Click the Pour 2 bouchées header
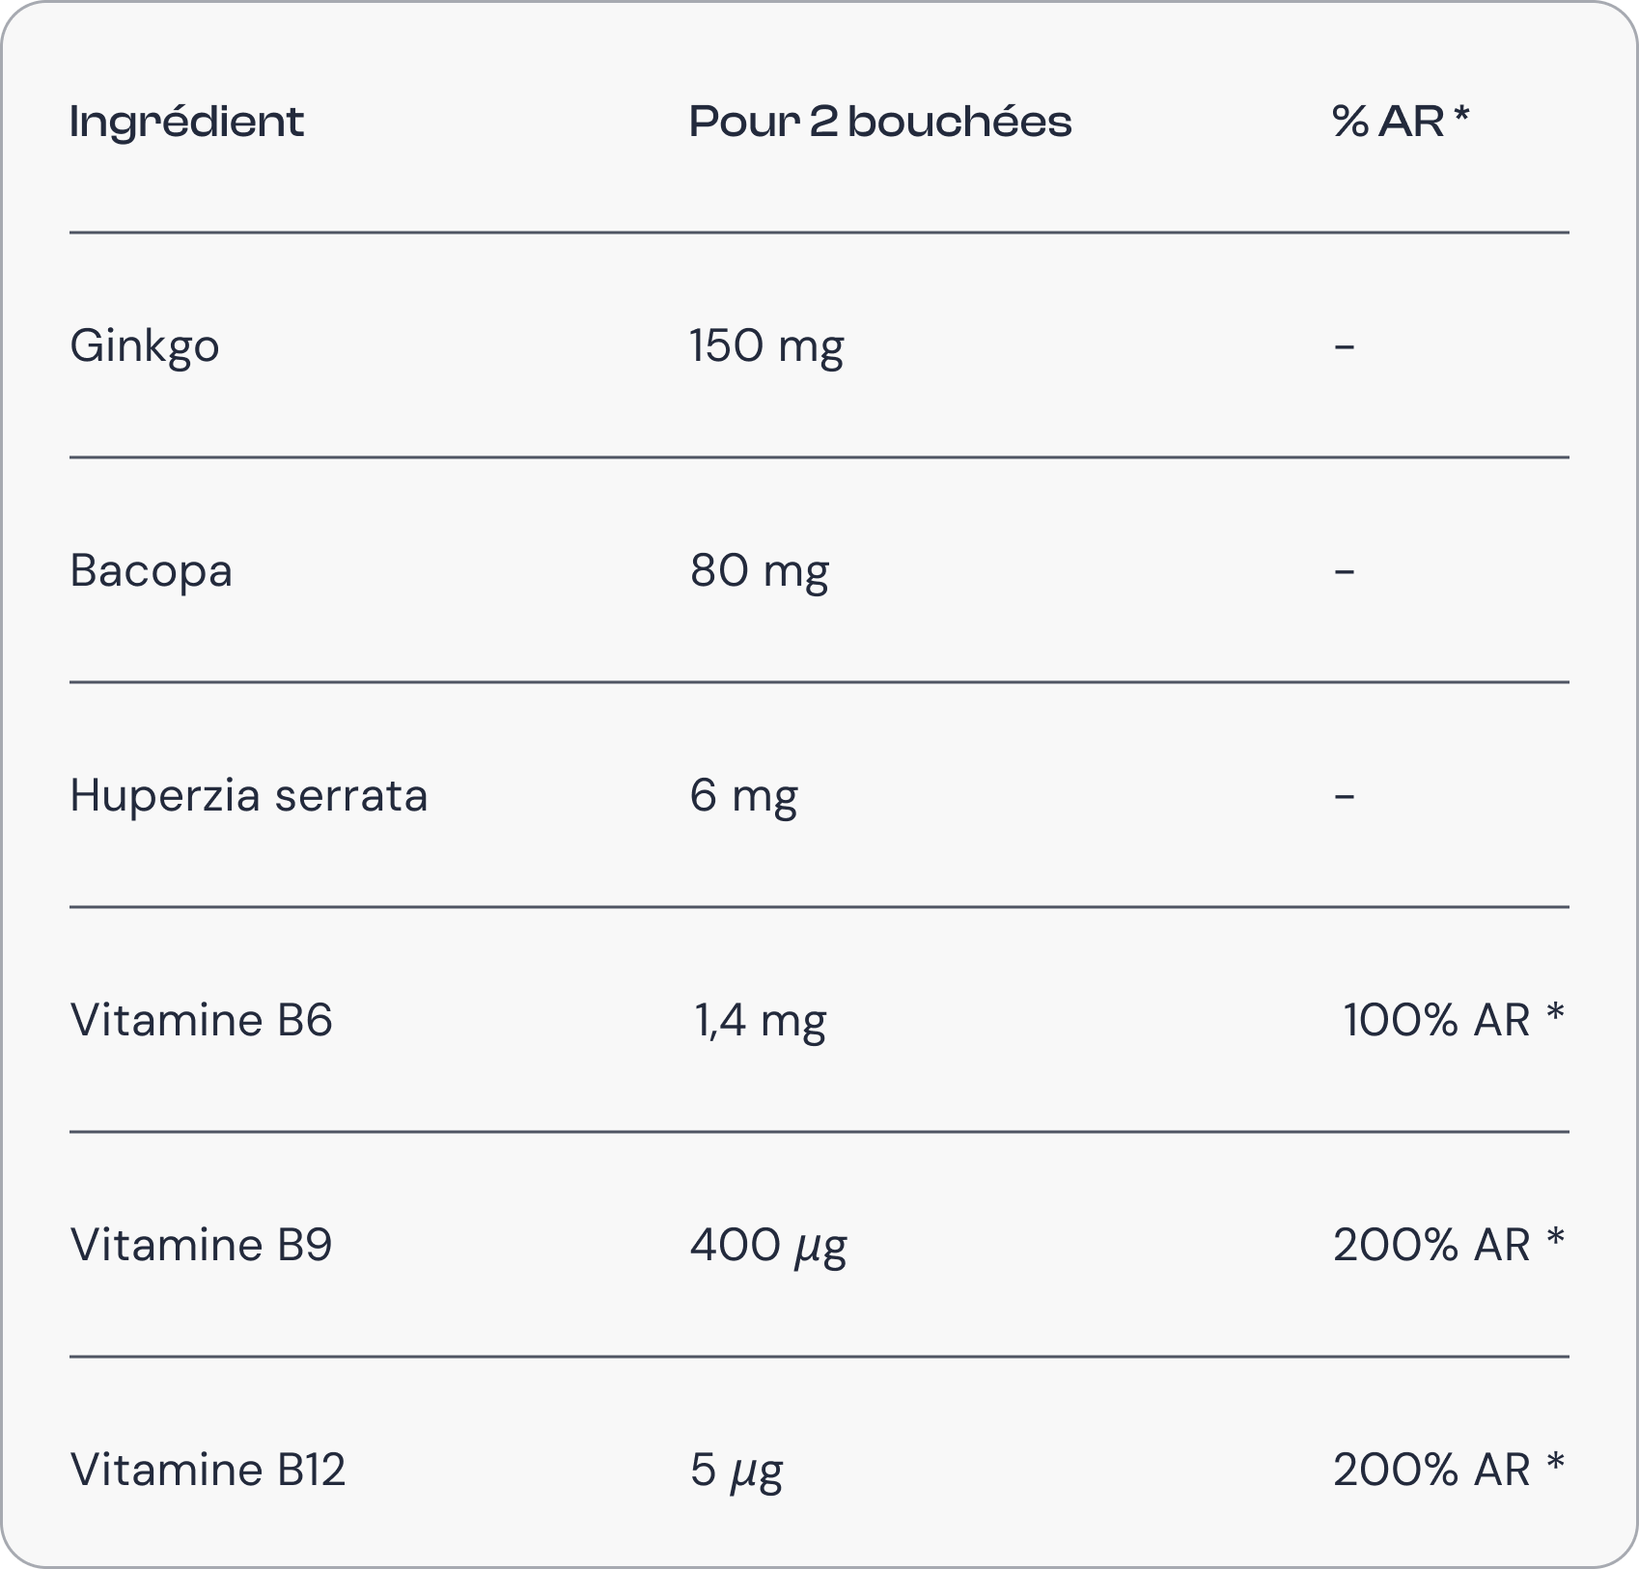The height and width of the screenshot is (1569, 1639). click(880, 123)
